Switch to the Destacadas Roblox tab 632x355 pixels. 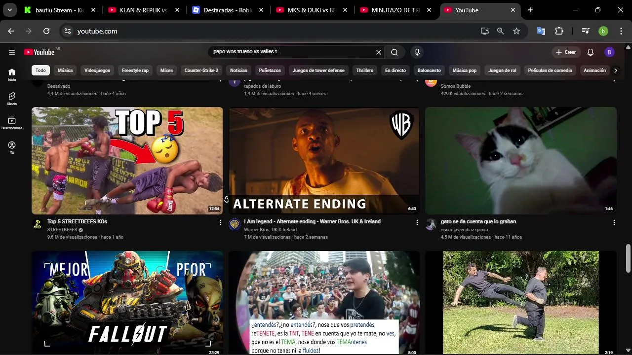(x=228, y=10)
